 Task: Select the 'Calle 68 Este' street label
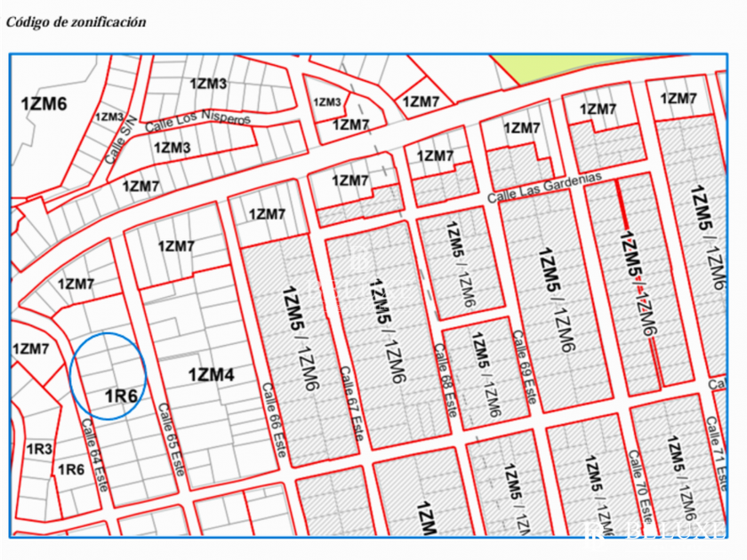pos(446,381)
